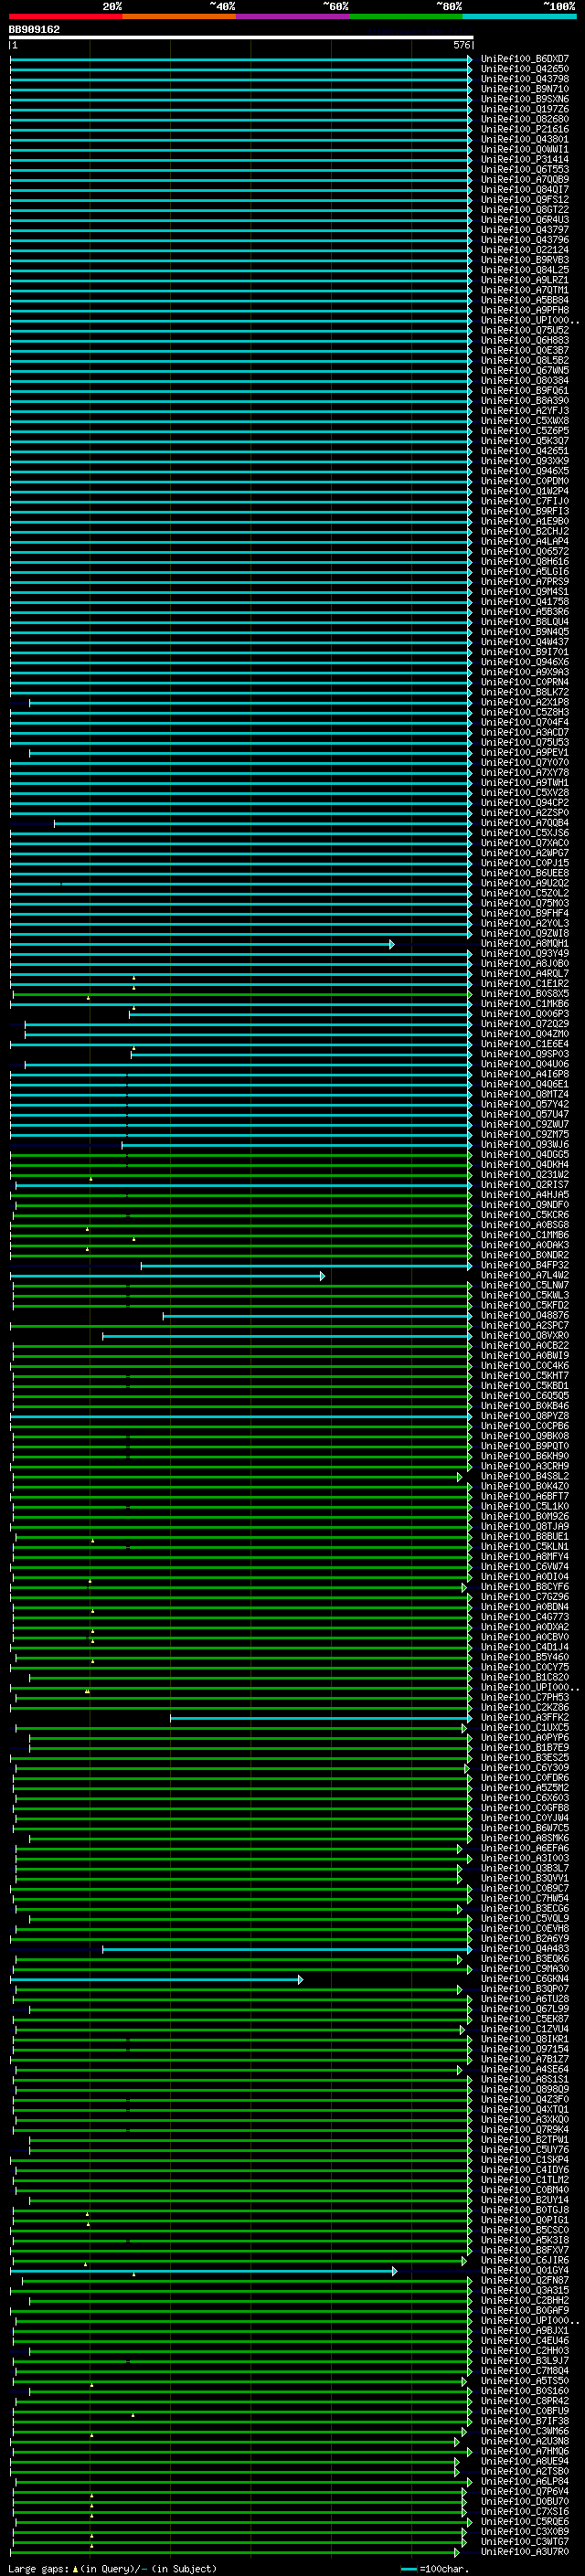Click the cyan ~100% identity color bar
The image size is (585, 2576).
(x=519, y=16)
